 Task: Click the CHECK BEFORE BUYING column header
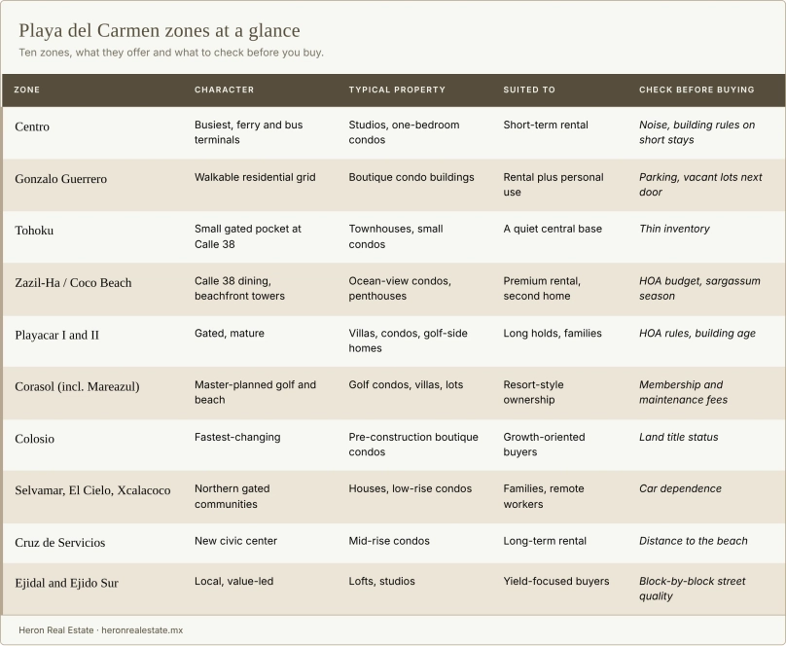[x=697, y=90]
